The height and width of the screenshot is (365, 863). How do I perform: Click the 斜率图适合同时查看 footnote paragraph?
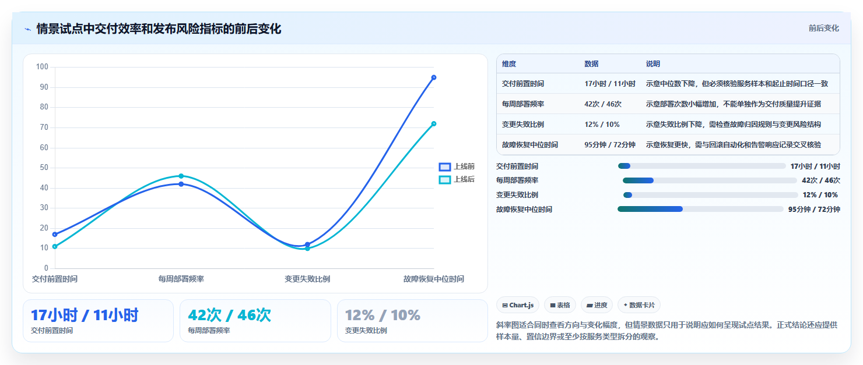(667, 331)
